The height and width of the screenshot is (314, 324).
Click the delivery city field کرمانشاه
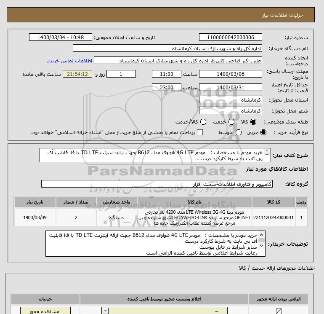(231, 111)
